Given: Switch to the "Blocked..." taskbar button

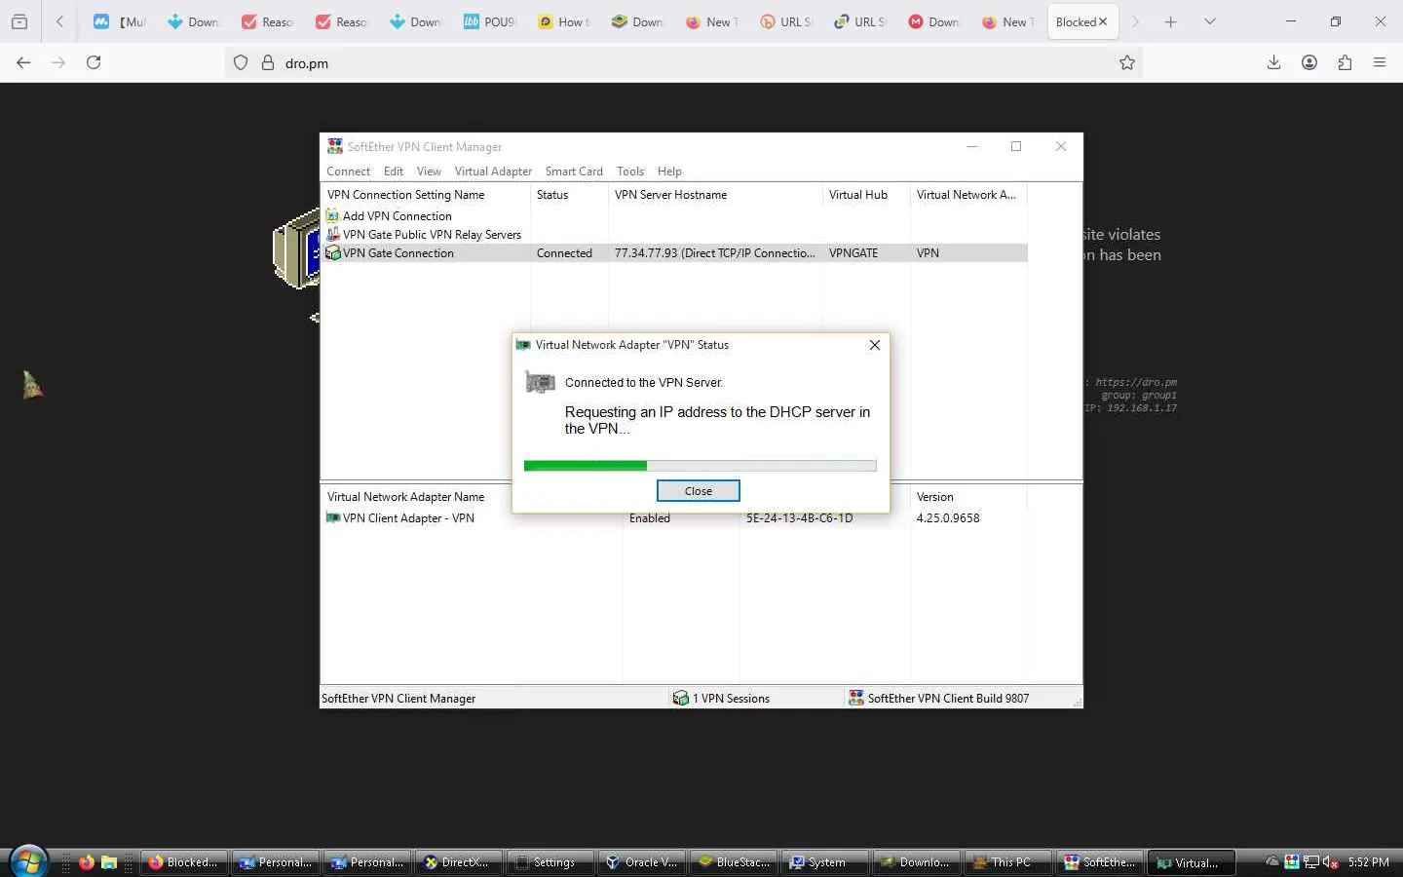Looking at the screenshot, I should click(x=184, y=862).
